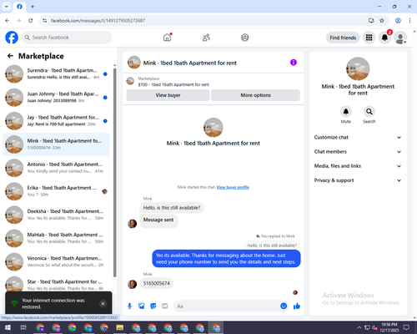417x334 pixels.
Task: Open Veronica's conversation
Action: 57,261
